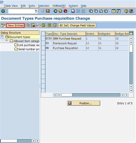Click the Find Next binoculars icon
136x143 pixels.
click(83, 11)
